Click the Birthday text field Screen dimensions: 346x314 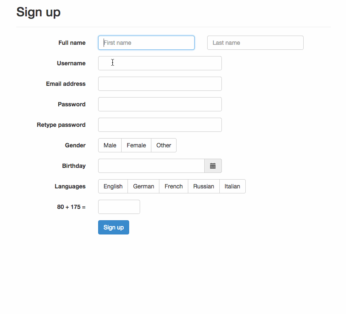point(151,166)
